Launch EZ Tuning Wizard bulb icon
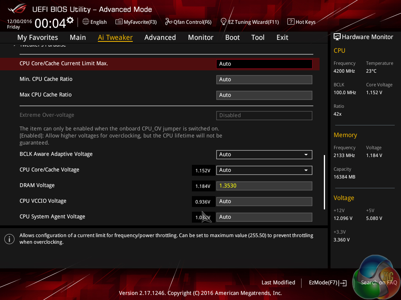This screenshot has height=300, width=401. [x=224, y=22]
